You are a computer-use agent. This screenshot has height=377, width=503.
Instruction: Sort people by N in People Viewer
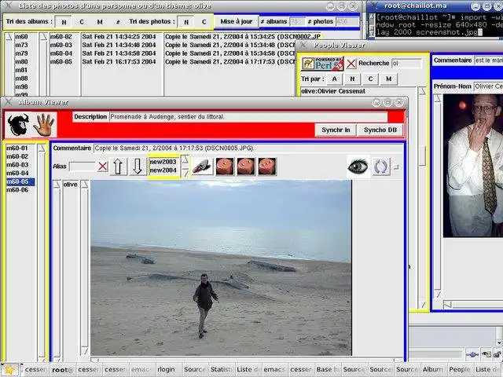coord(352,79)
